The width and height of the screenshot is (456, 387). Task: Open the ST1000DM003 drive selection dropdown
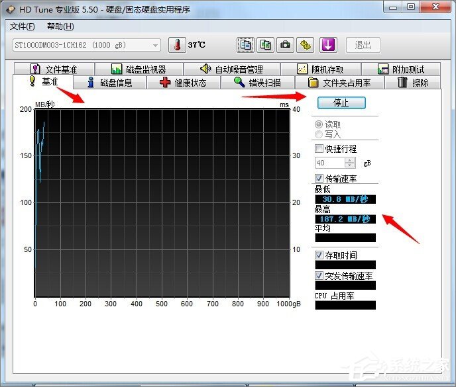tap(87, 45)
